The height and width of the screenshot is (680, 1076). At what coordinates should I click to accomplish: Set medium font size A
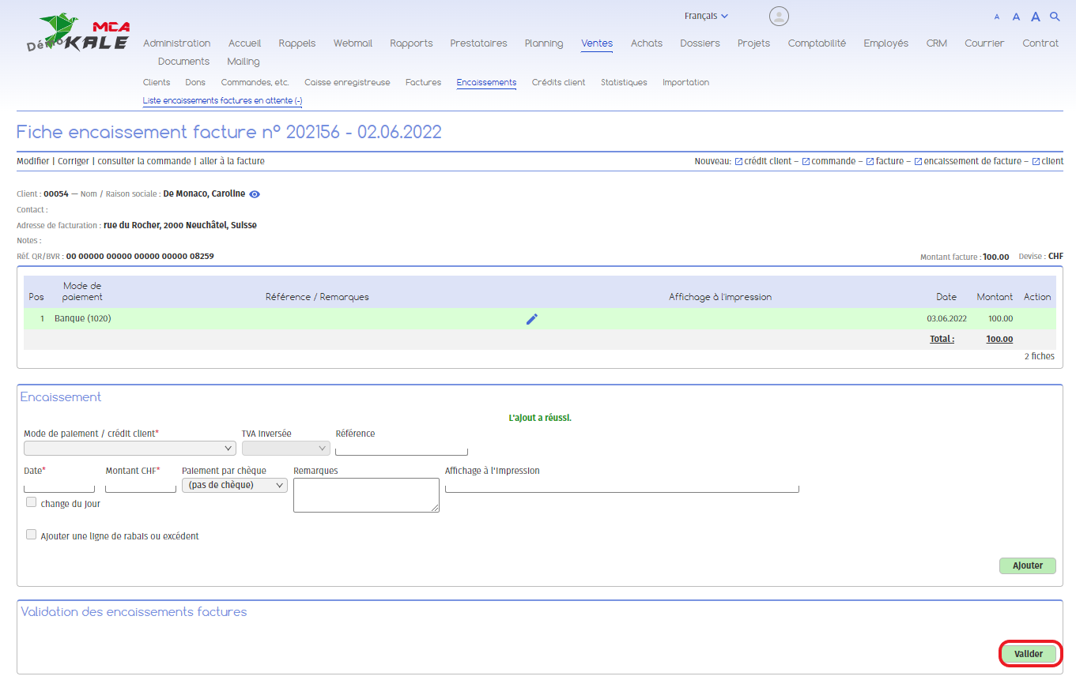(1016, 17)
